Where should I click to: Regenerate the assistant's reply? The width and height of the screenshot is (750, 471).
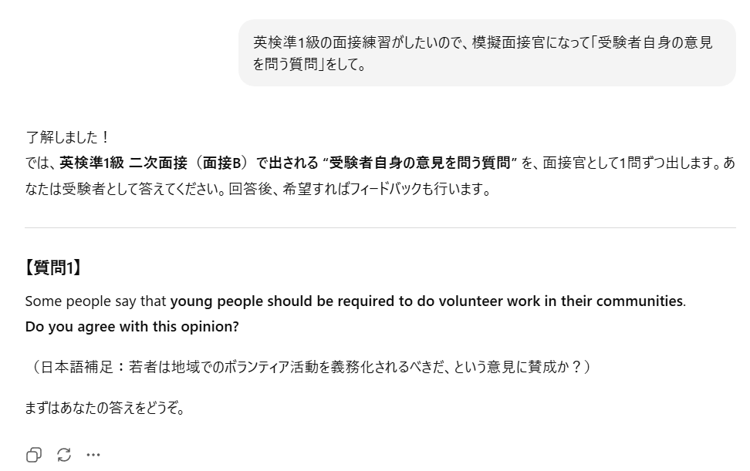coord(64,455)
